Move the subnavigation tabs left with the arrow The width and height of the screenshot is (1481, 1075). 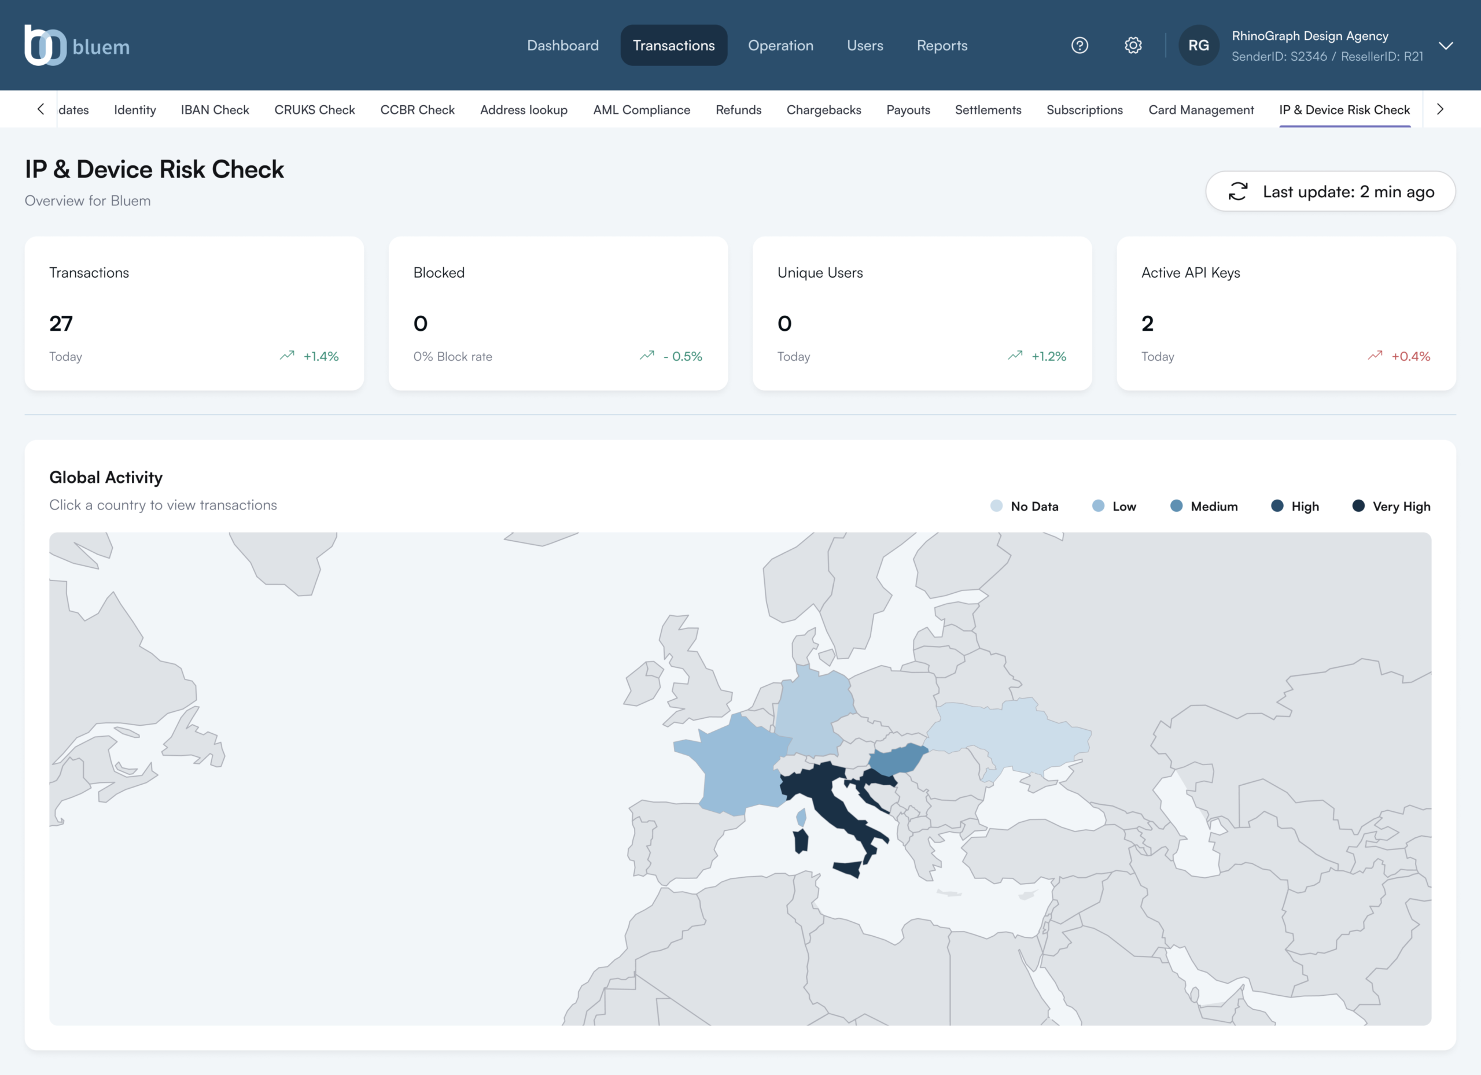40,109
